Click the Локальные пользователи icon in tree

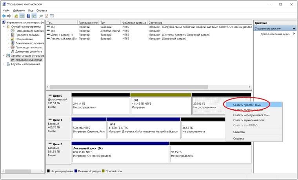point(13,43)
